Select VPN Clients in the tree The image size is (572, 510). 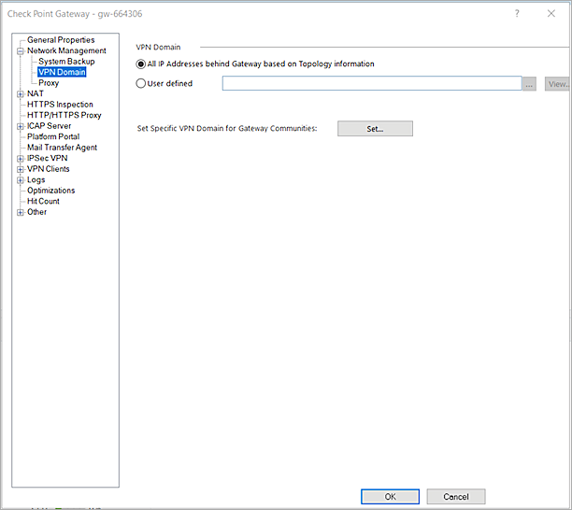[x=49, y=169]
